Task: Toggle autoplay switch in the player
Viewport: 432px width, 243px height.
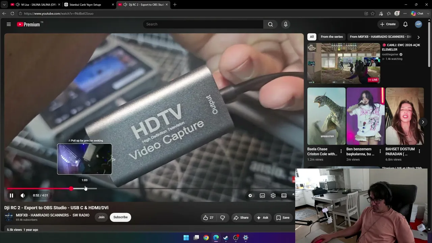Action: point(250,195)
